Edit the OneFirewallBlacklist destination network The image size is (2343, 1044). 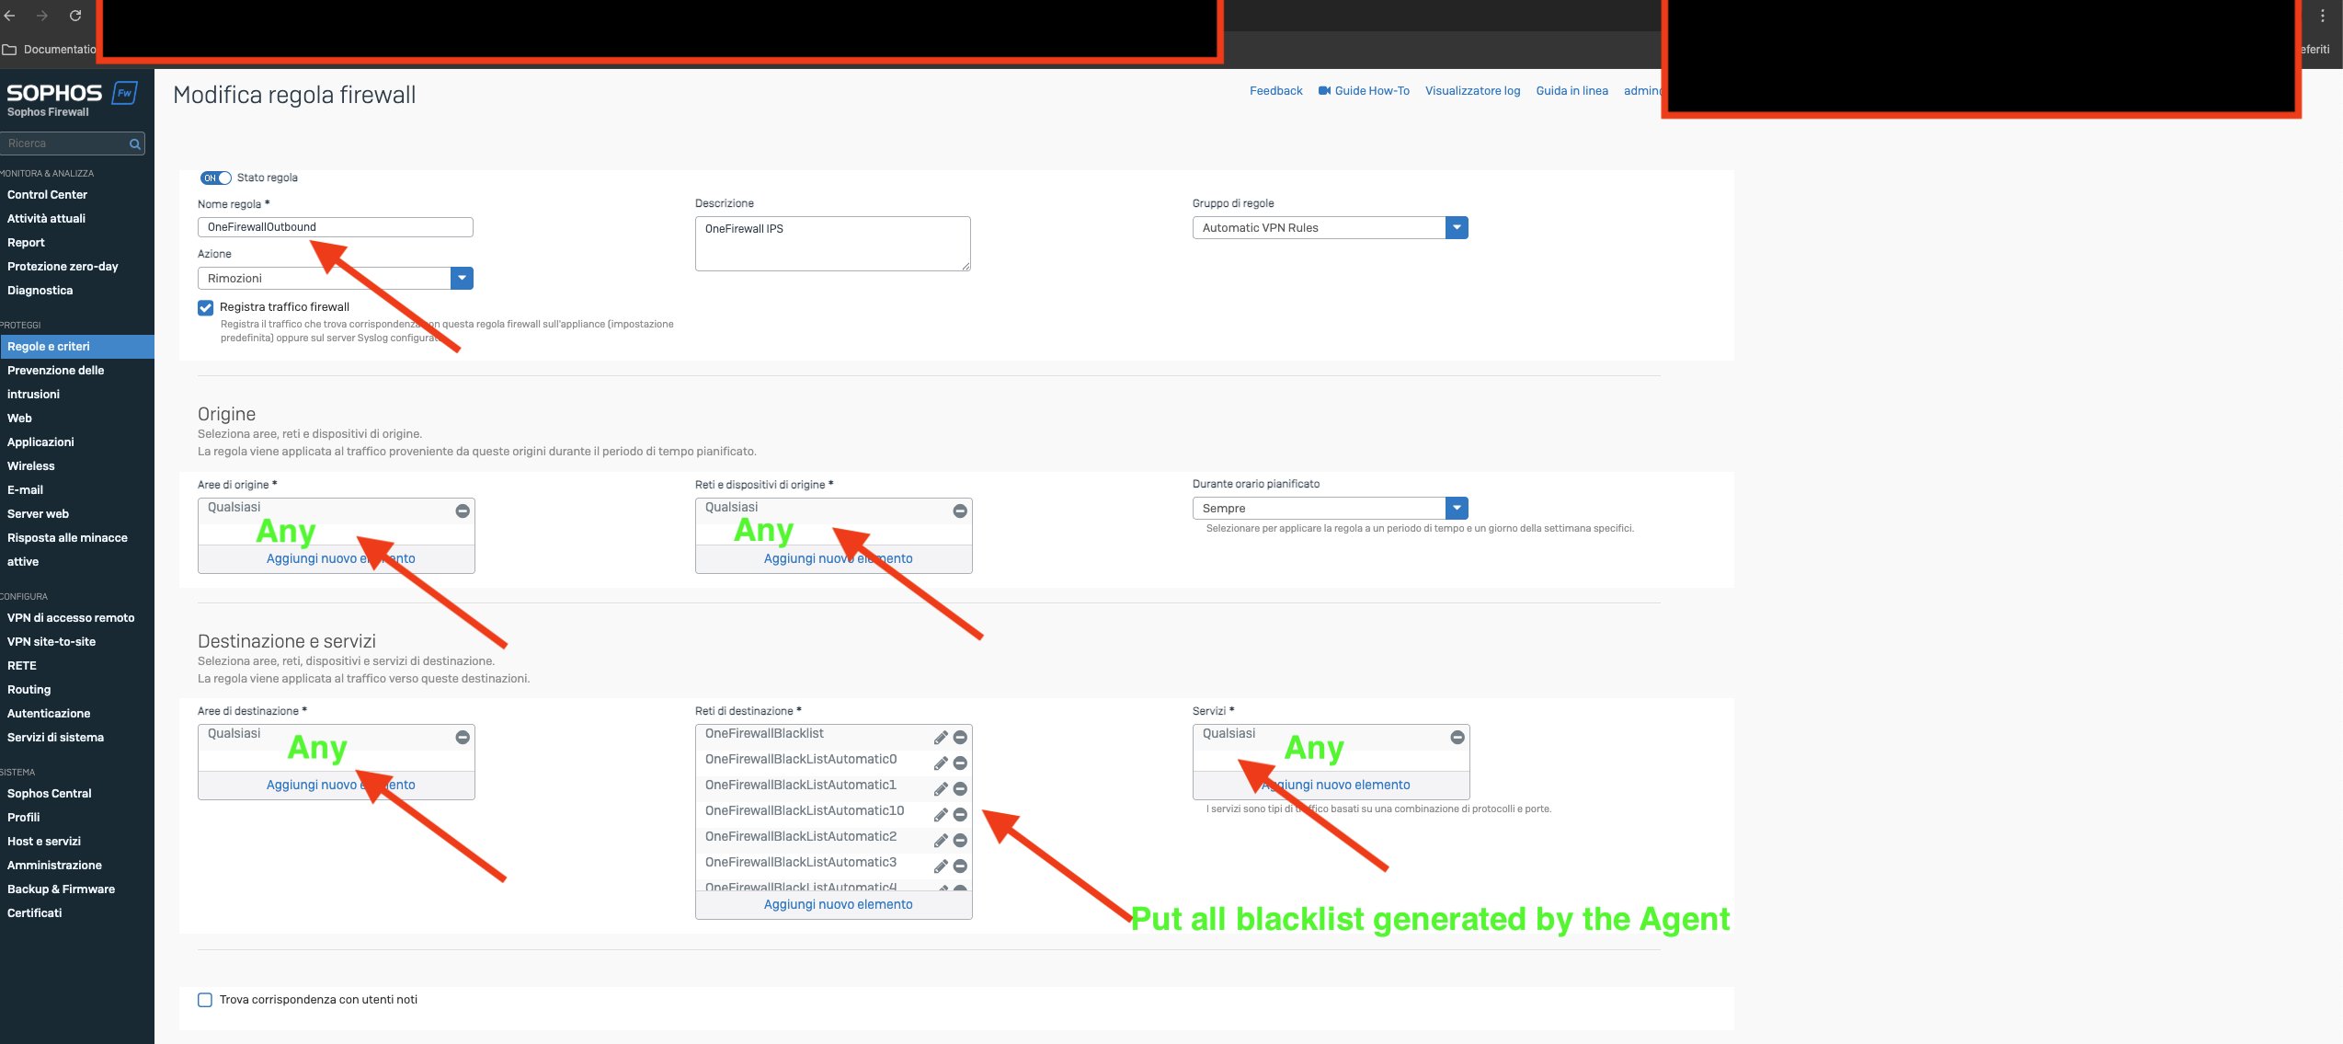(x=941, y=738)
